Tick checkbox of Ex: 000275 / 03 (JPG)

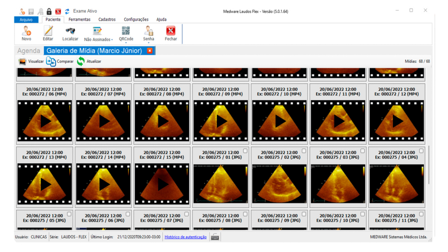[363, 151]
